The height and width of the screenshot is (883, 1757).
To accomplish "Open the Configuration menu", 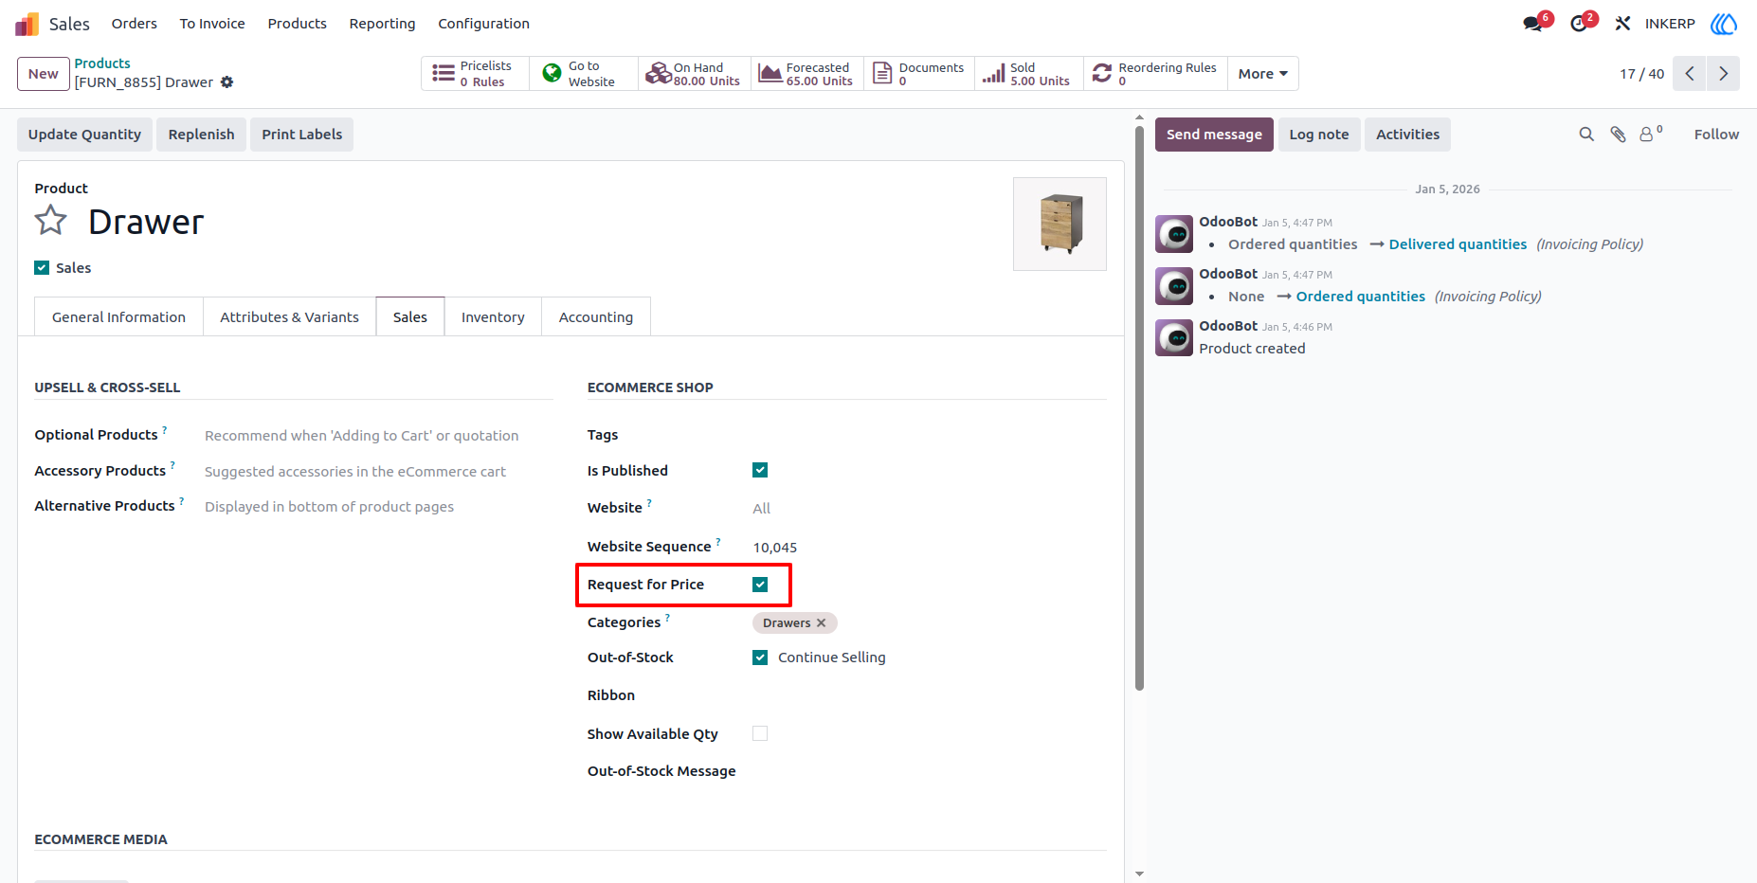I will tap(483, 24).
